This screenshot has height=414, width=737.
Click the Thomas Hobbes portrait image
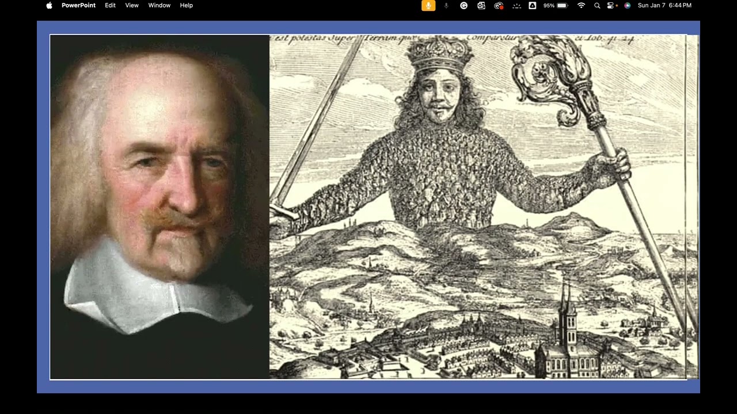click(x=159, y=207)
